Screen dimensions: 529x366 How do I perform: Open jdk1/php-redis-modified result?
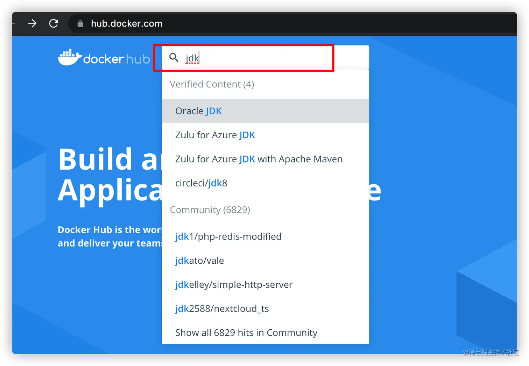(265, 236)
